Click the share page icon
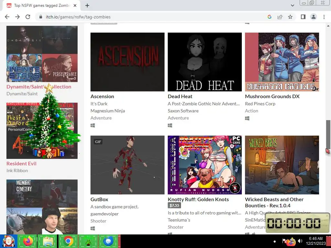Viewport: 331px width, 248px height. pyautogui.click(x=280, y=17)
